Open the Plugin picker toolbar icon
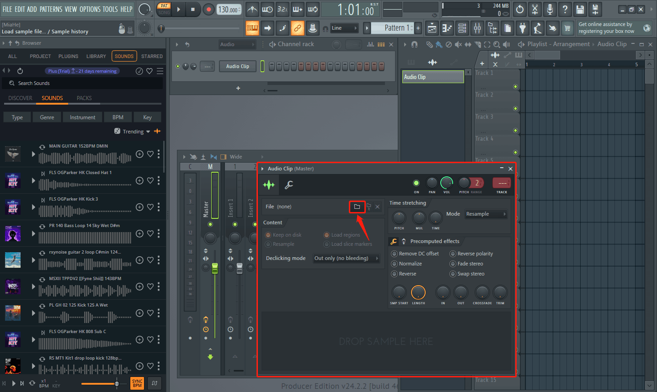This screenshot has height=392, width=657. [523, 28]
